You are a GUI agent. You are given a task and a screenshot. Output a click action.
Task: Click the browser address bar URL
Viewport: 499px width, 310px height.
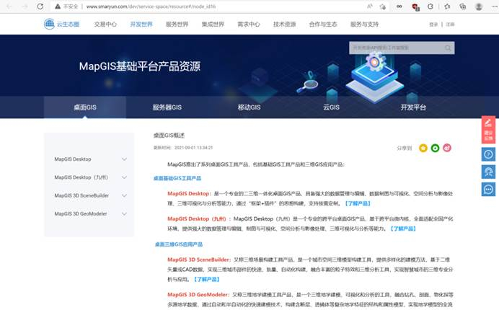(151, 6)
